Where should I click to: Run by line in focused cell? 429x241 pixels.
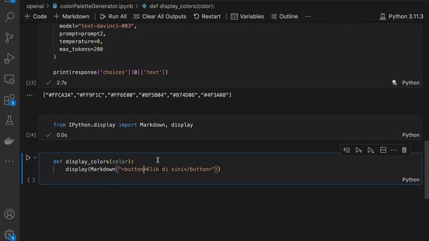tap(347, 150)
